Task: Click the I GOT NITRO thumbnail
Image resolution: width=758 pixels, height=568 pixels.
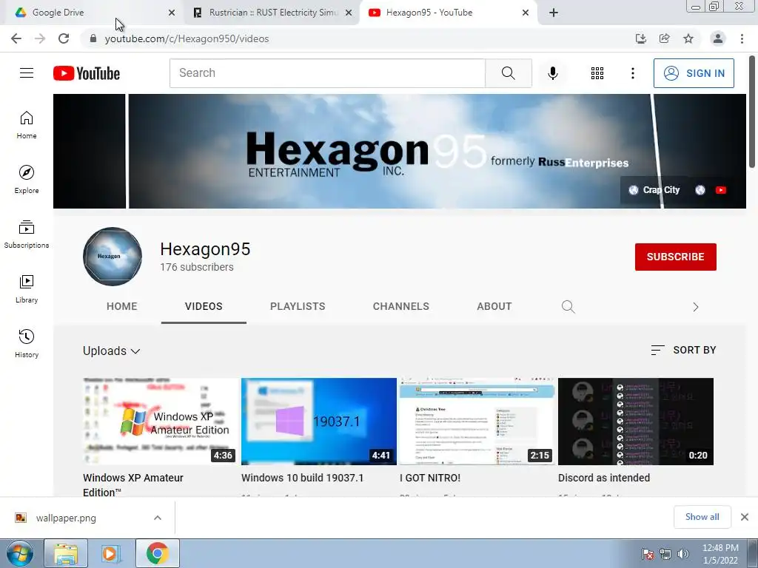Action: [477, 421]
